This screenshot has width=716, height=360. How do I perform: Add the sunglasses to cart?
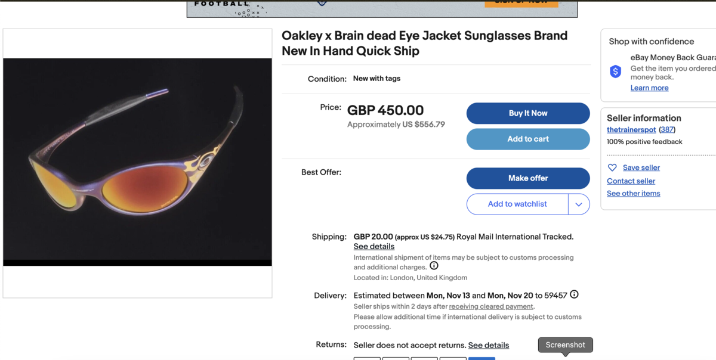(x=527, y=139)
